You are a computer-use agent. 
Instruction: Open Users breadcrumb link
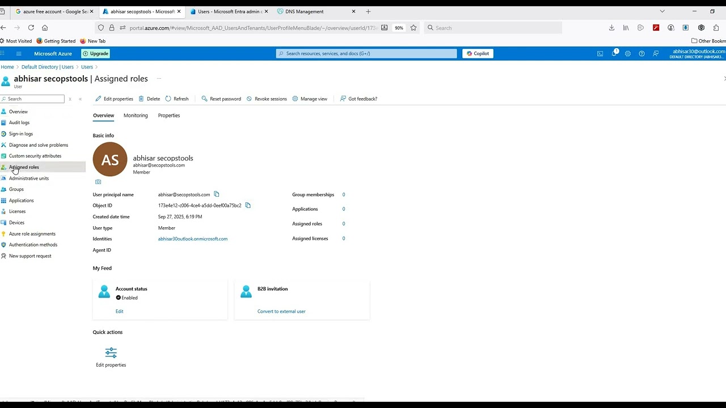pos(87,67)
